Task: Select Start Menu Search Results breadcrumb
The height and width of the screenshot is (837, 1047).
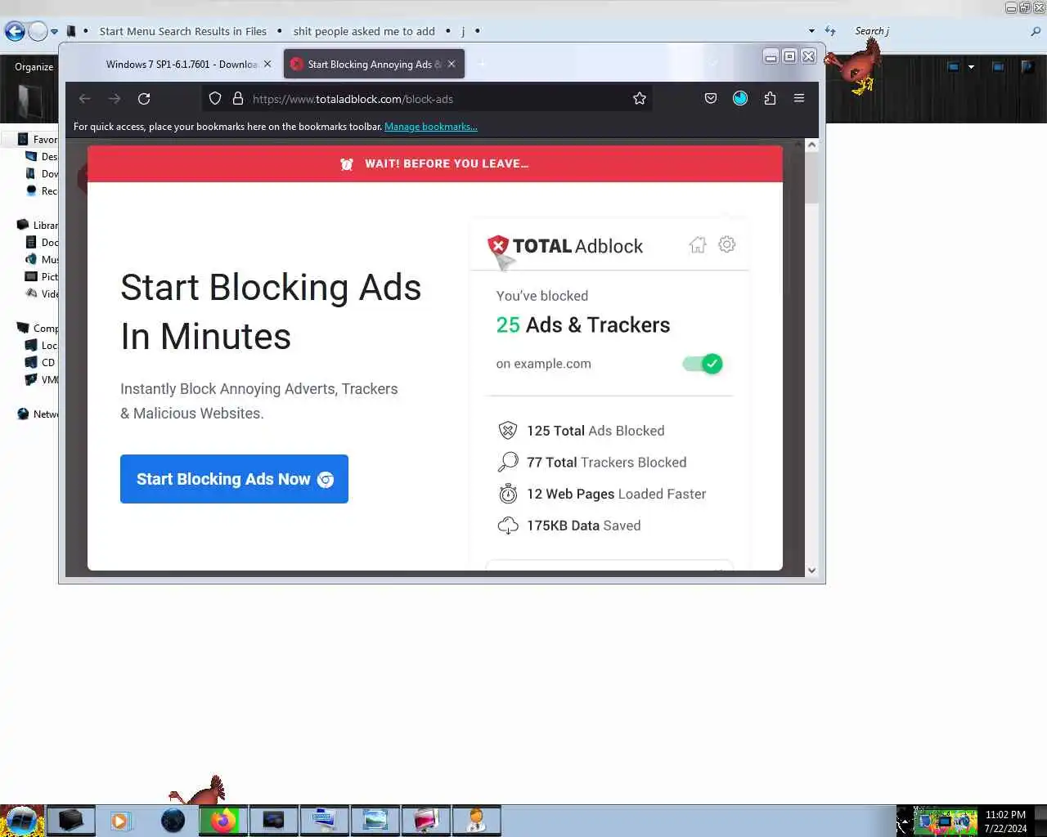Action: click(182, 31)
